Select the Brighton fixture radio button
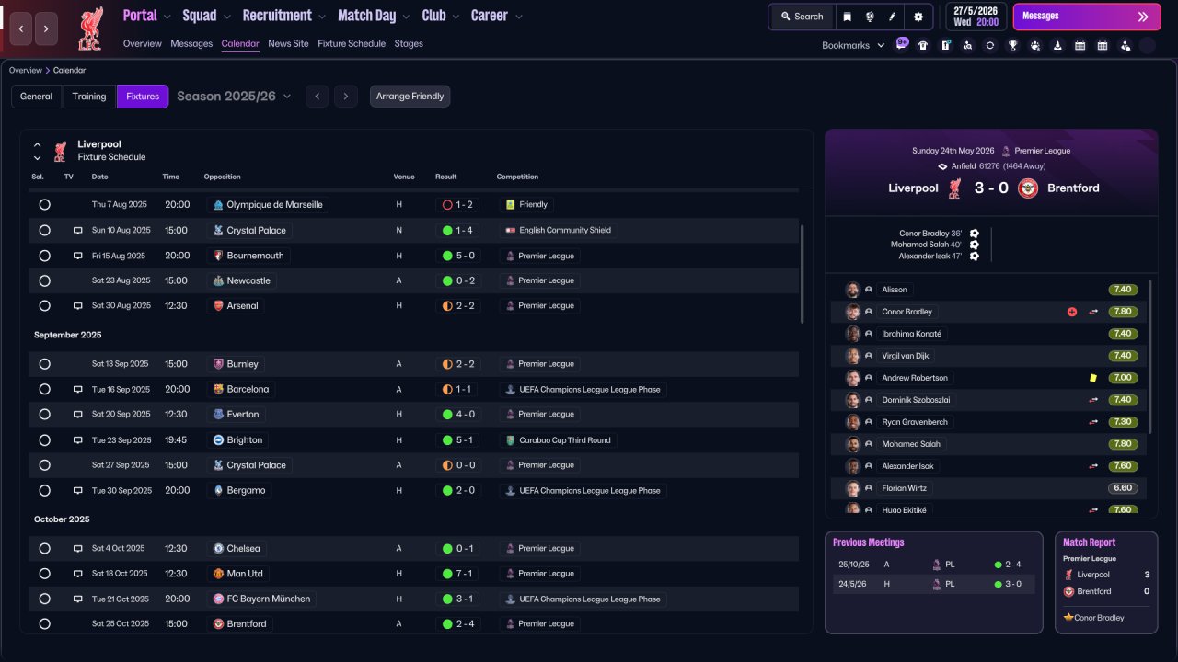1178x662 pixels. (x=44, y=440)
